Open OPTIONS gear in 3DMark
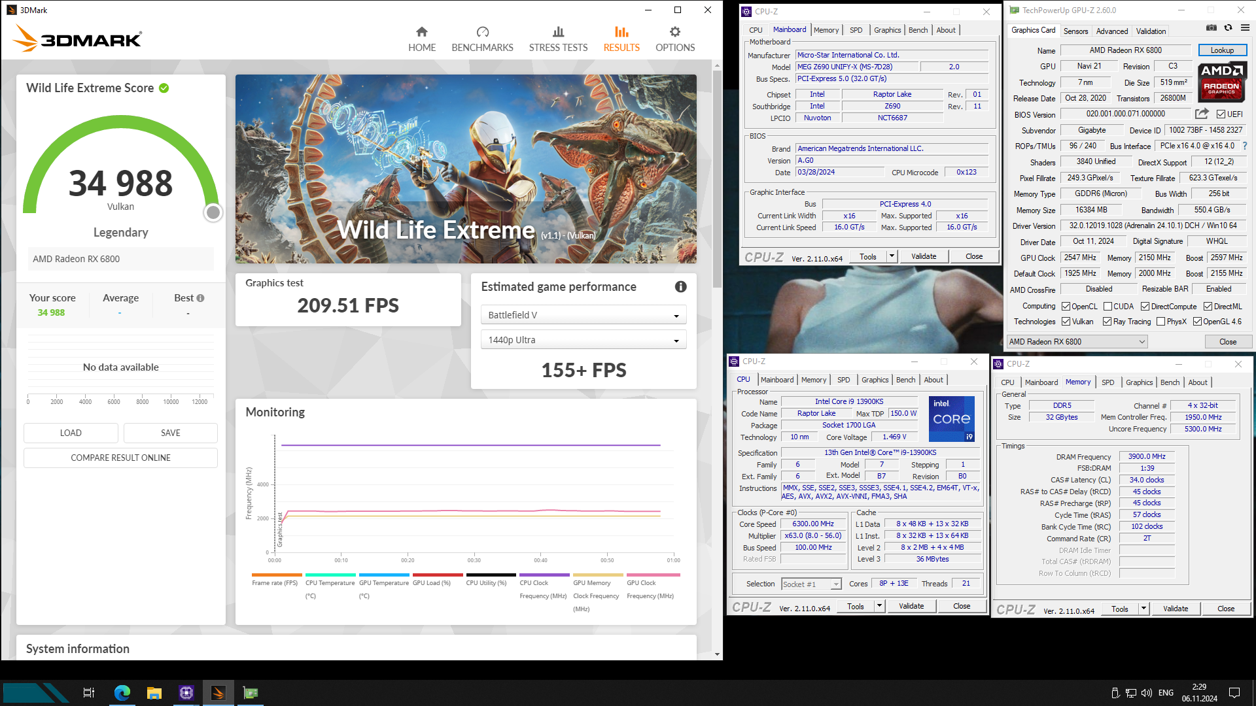 [x=675, y=39]
